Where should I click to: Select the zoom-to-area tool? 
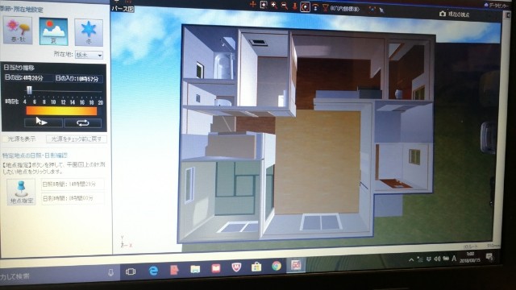tap(264, 5)
